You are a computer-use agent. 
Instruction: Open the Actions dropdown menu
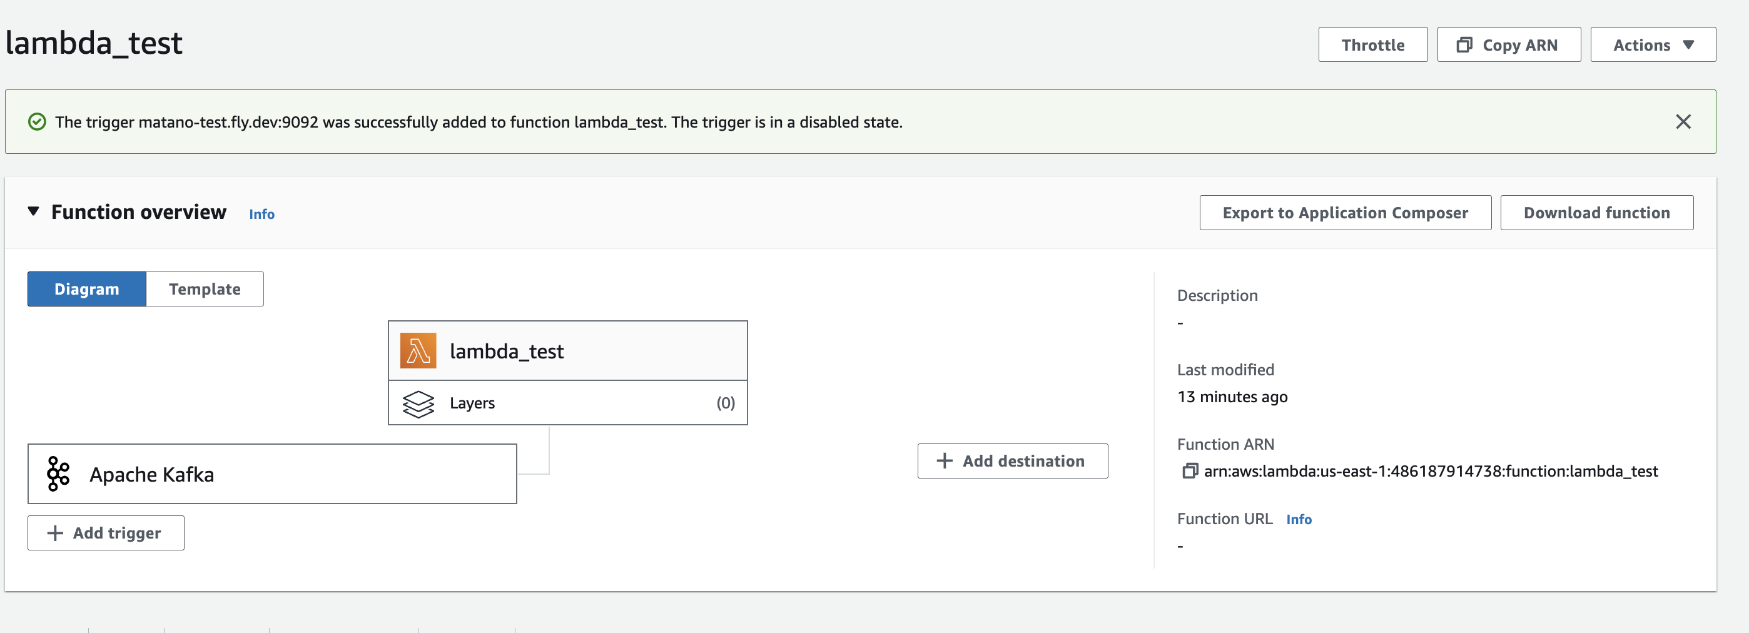tap(1652, 45)
